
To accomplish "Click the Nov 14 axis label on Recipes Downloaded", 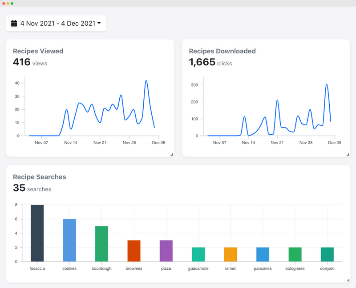I will (x=249, y=143).
